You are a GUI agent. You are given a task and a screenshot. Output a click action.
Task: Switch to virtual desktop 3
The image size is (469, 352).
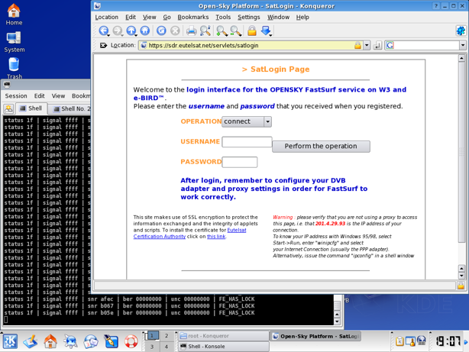(x=152, y=347)
